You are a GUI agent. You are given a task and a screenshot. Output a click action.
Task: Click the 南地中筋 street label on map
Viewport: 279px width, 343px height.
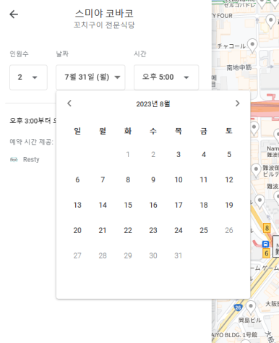coord(239,67)
